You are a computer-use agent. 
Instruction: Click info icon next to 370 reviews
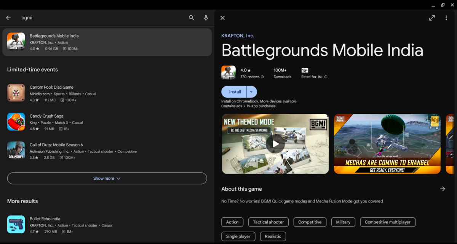[262, 77]
